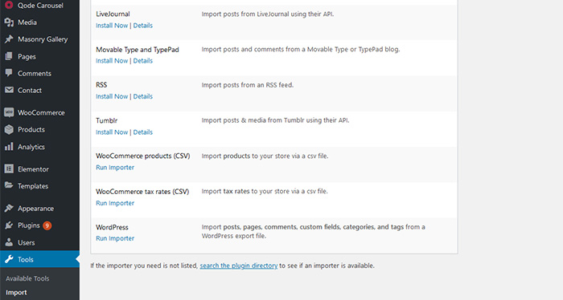The image size is (563, 300).
Task: Click the Pages icon in sidebar
Action: point(9,56)
